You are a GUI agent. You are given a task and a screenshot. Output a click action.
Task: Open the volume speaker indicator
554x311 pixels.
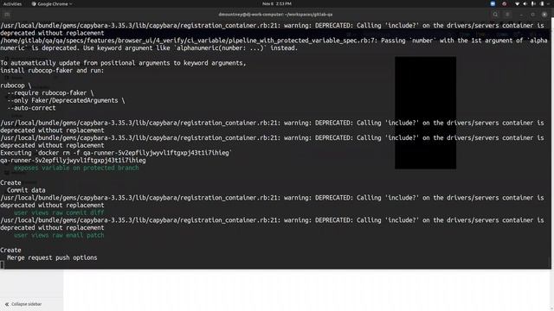[x=525, y=3]
